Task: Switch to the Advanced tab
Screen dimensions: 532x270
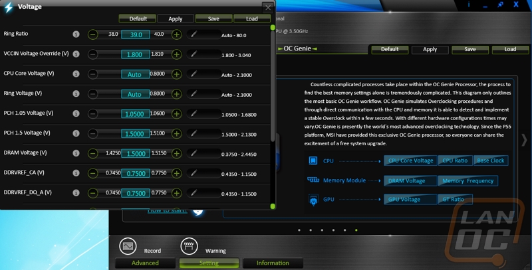Action: [145, 263]
